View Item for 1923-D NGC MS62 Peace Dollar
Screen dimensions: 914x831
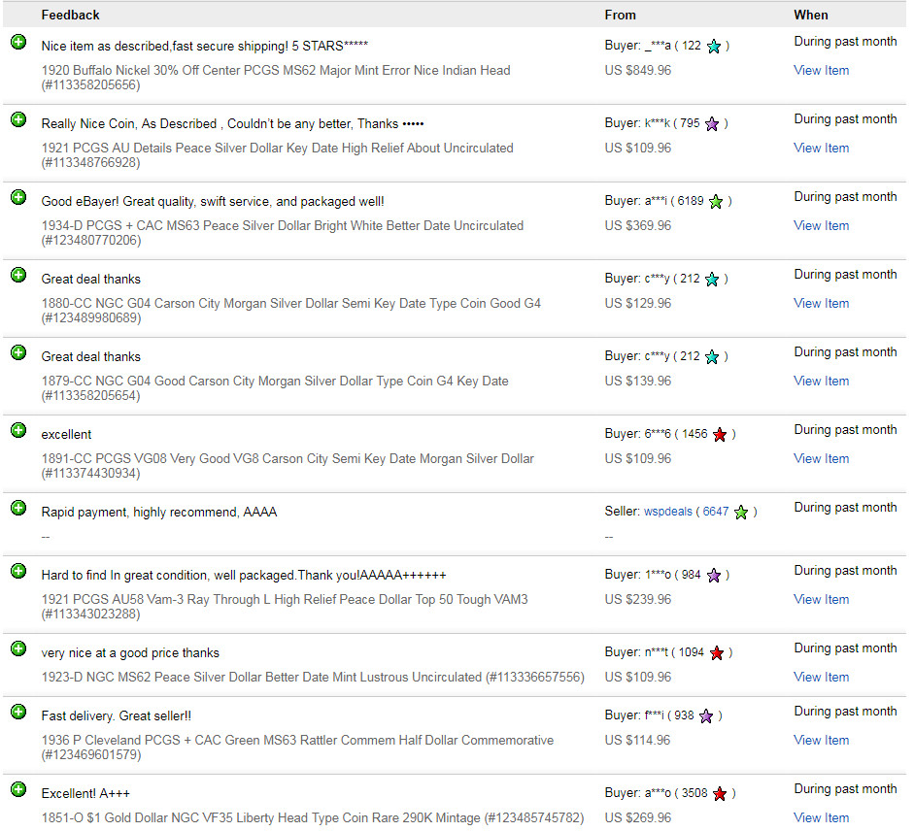point(821,677)
